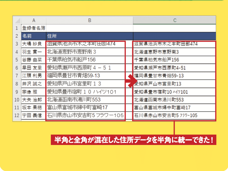Image resolution: width=228 pixels, height=171 pixels.
Task: Select column B header
Action: (x=90, y=20)
